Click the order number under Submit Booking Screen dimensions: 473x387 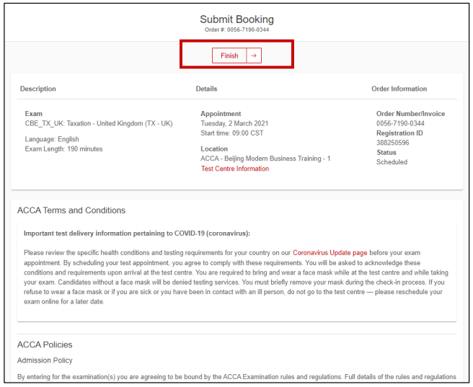click(x=236, y=30)
